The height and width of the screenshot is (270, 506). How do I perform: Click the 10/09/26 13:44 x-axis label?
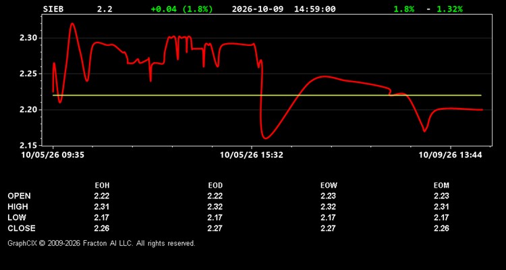[450, 155]
